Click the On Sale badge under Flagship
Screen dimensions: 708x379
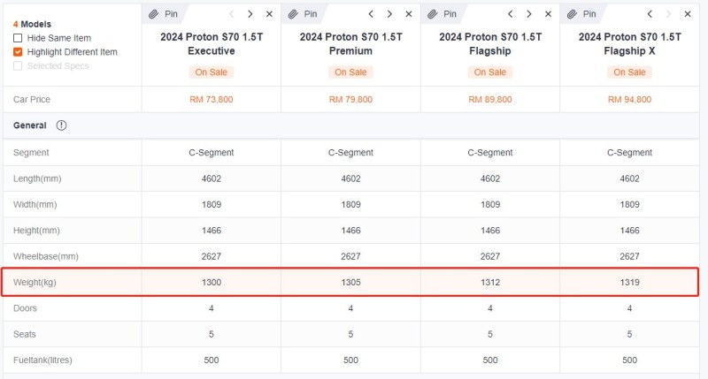click(x=490, y=72)
